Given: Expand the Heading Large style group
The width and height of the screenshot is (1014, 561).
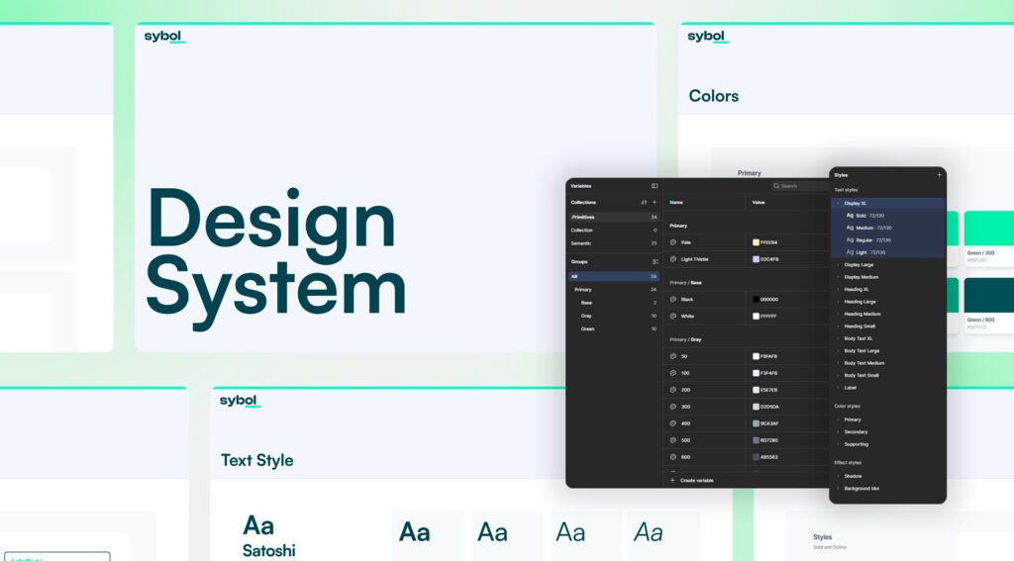Looking at the screenshot, I should click(x=838, y=302).
